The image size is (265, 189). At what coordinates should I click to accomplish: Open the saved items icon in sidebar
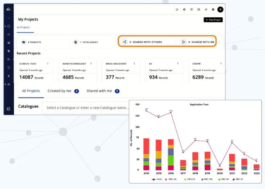coord(9,43)
